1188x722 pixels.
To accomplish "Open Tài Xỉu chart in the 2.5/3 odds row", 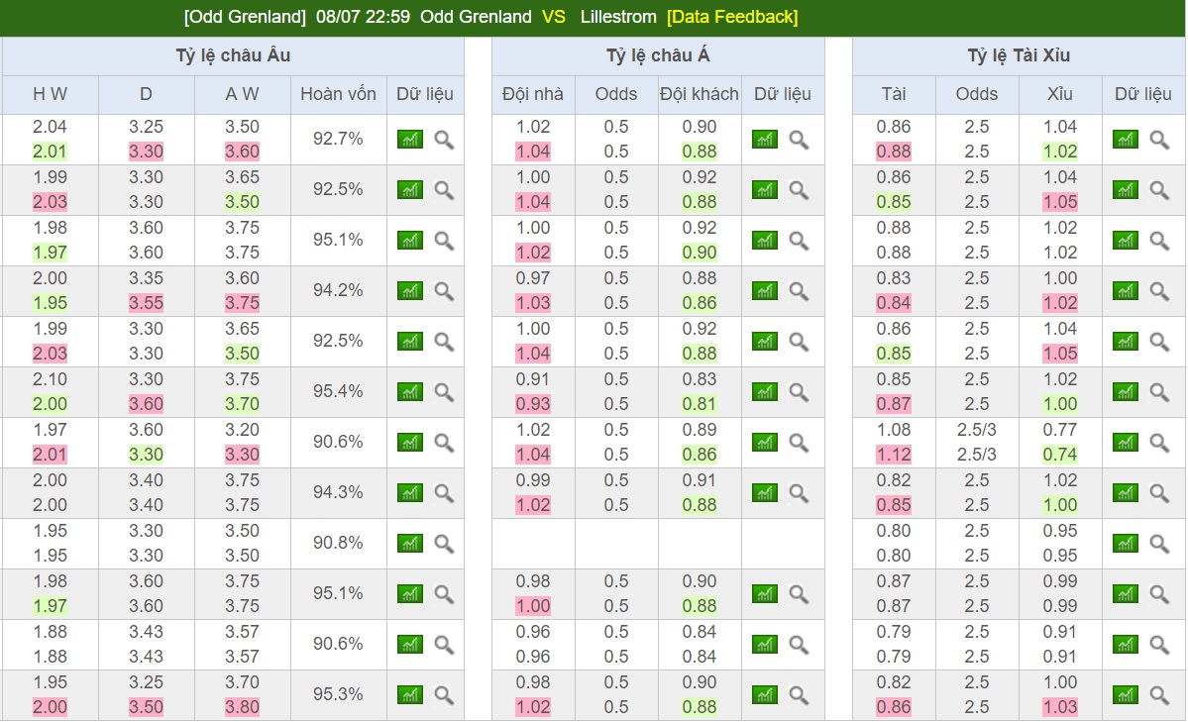I will (1126, 443).
